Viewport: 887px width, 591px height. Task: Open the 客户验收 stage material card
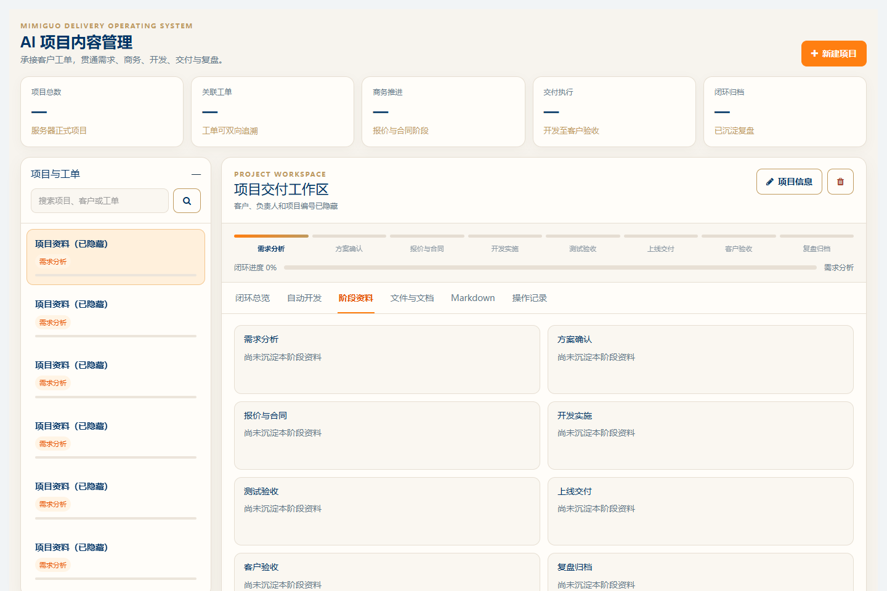tap(387, 573)
